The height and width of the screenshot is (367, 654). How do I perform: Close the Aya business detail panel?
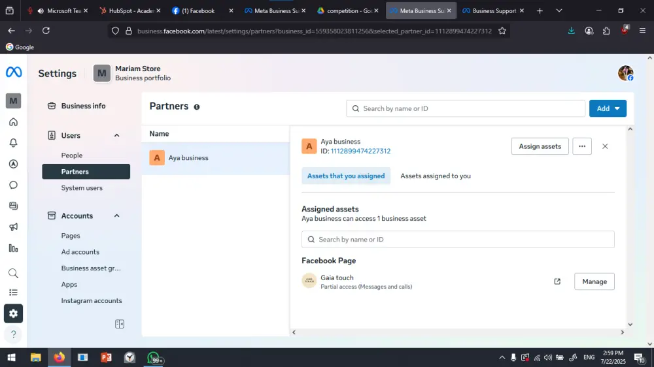605,146
